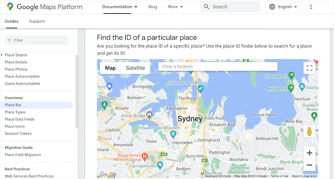Click the Paddington suburb label
Viewport: 334px width, 179px height.
pyautogui.click(x=220, y=153)
